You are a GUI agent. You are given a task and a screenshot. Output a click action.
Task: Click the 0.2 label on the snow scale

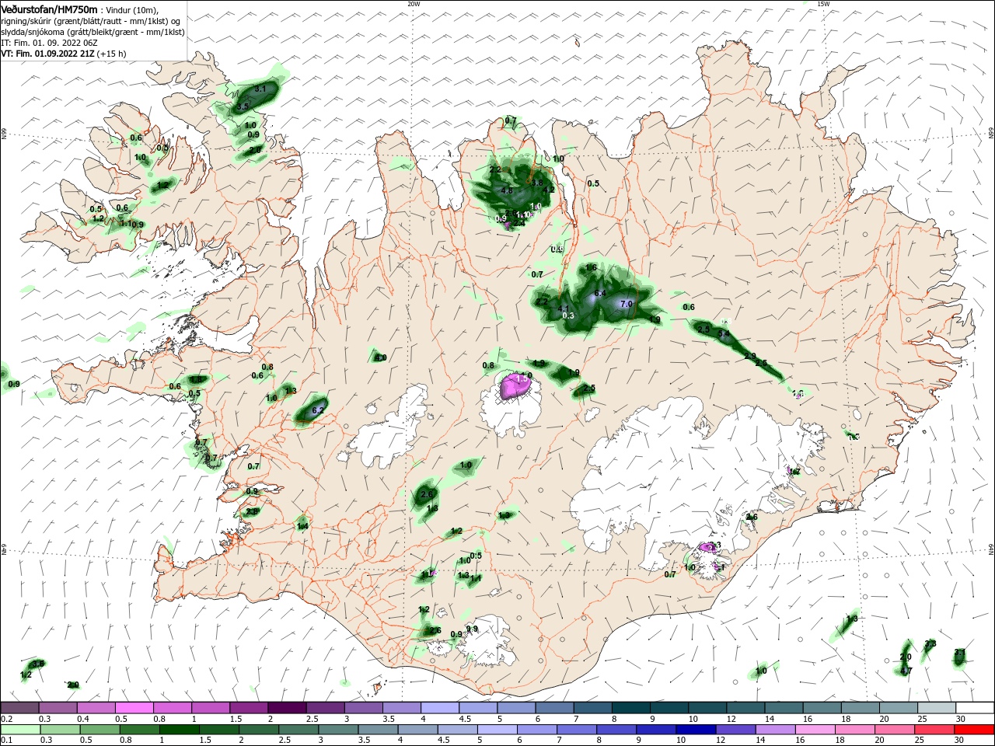[5, 719]
